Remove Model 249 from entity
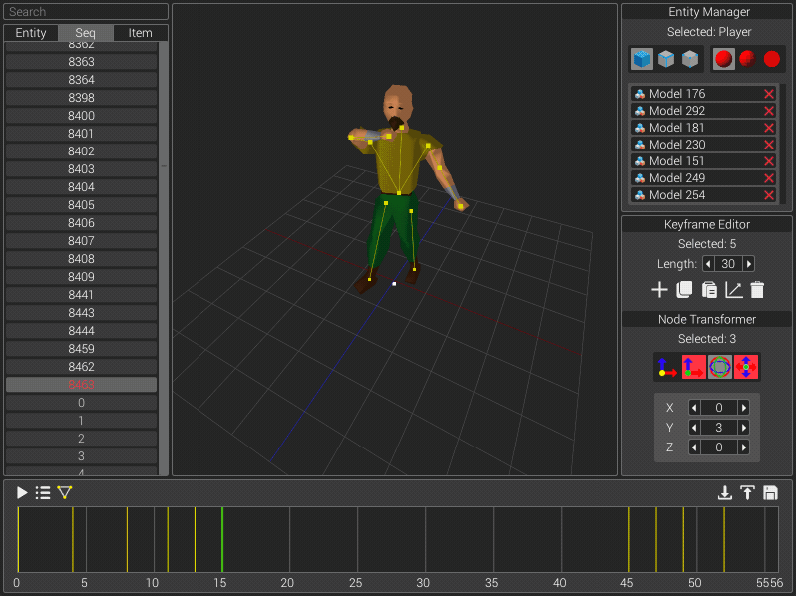 pos(769,178)
